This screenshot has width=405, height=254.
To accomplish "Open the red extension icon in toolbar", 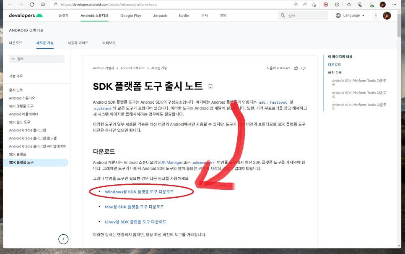I will (x=326, y=4).
